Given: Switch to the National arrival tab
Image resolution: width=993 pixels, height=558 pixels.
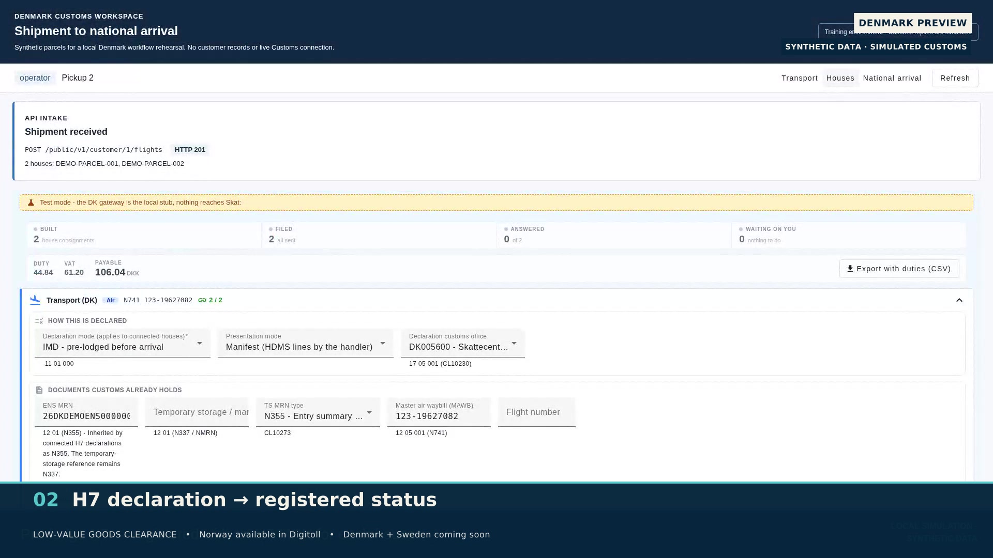Looking at the screenshot, I should point(892,78).
